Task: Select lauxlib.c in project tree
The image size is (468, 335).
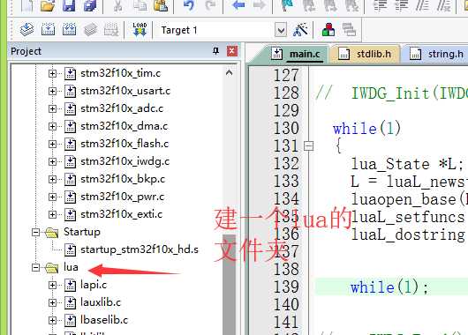Action: 101,302
